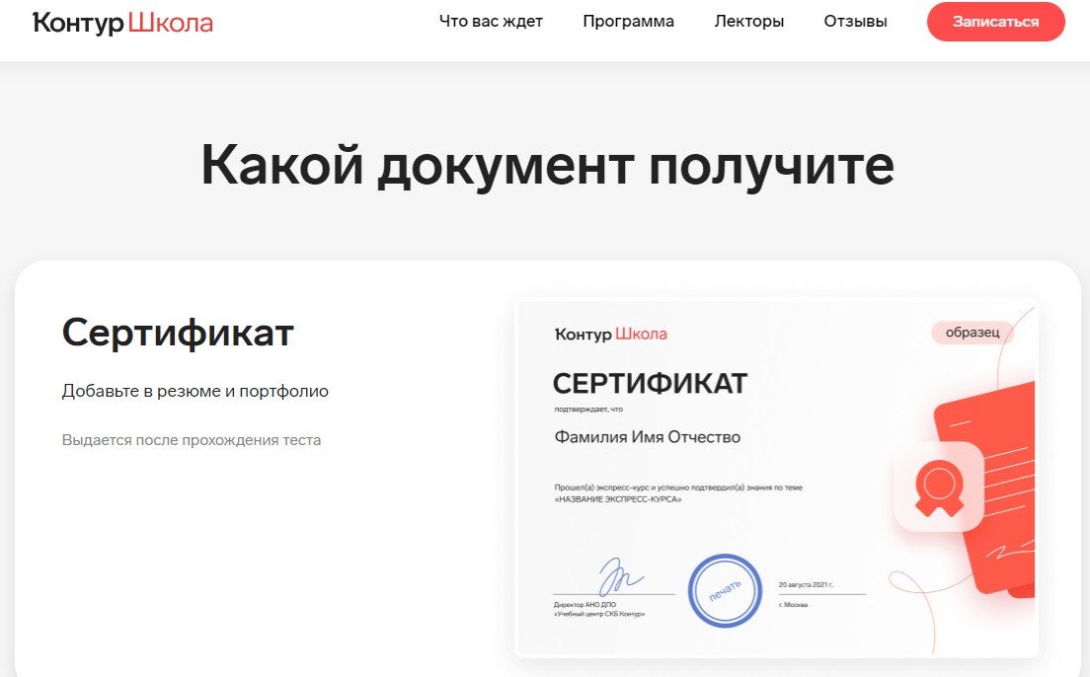
Task: Click the red Записаться button
Action: (x=995, y=22)
